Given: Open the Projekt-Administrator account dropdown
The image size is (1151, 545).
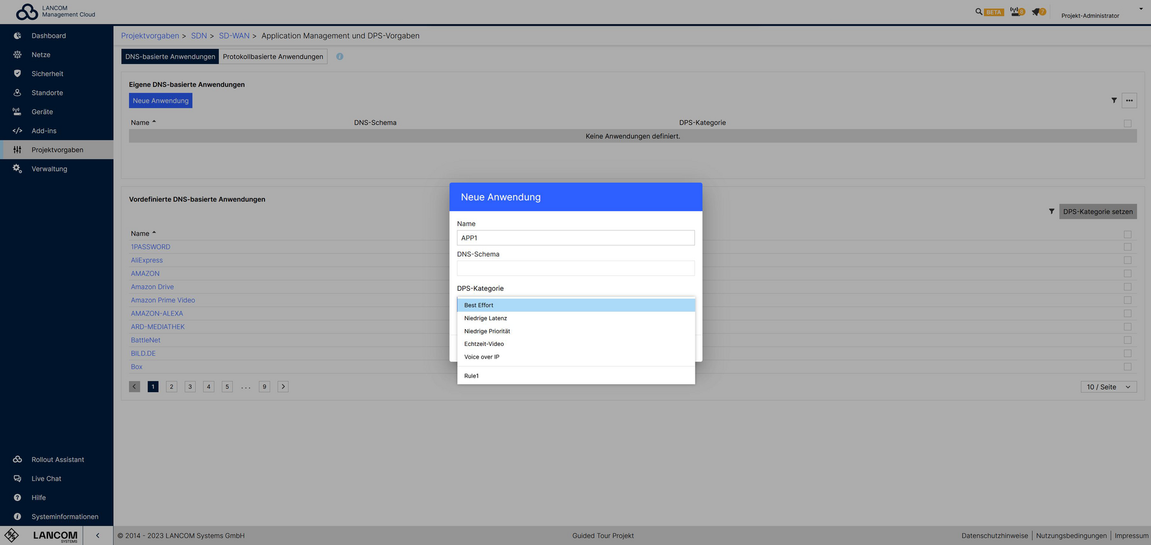Looking at the screenshot, I should pyautogui.click(x=1141, y=9).
